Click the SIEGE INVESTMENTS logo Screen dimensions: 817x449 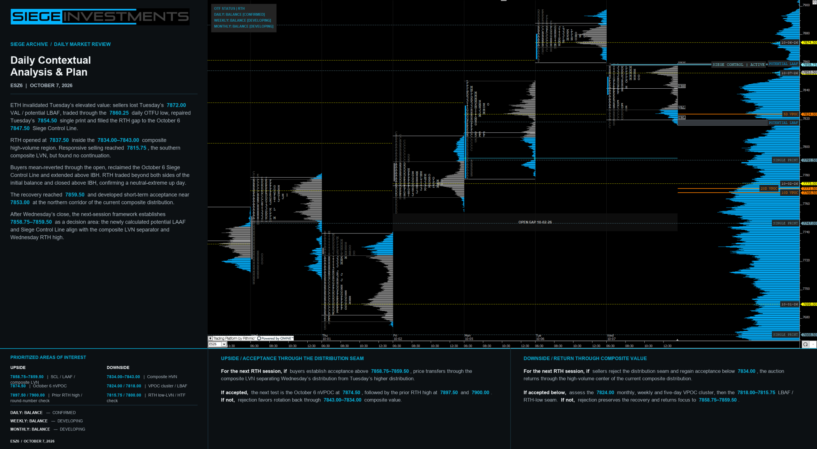tap(100, 17)
